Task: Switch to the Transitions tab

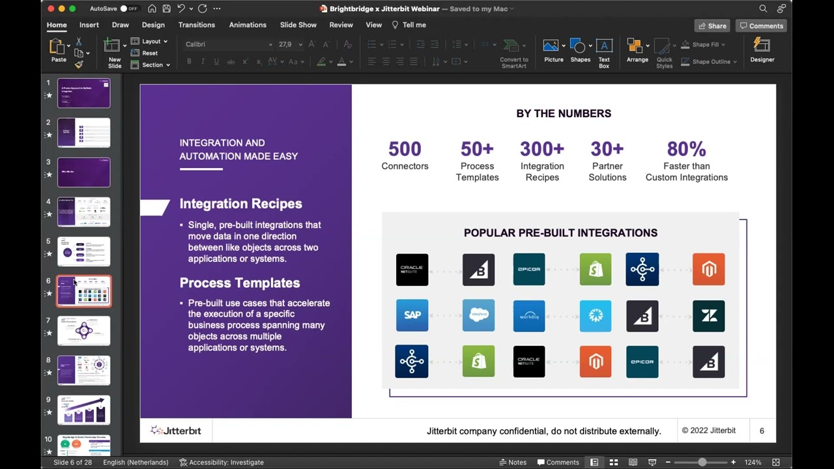Action: (x=197, y=25)
